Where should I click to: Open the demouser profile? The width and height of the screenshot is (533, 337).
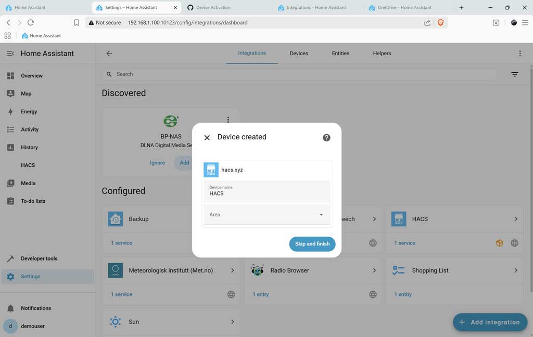pyautogui.click(x=47, y=326)
